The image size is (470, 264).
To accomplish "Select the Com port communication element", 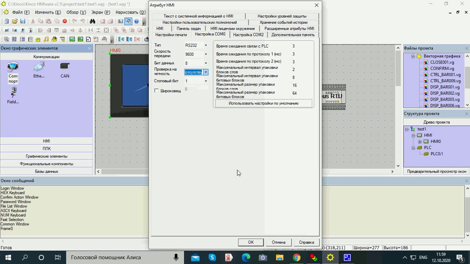I will pos(13,73).
